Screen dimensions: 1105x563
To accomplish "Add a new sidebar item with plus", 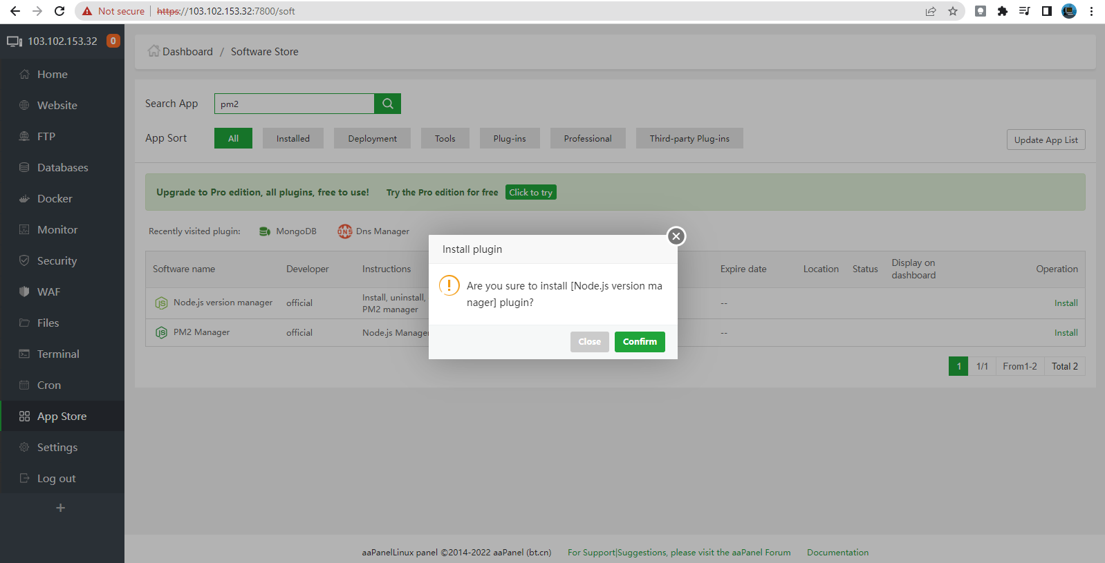I will (61, 508).
